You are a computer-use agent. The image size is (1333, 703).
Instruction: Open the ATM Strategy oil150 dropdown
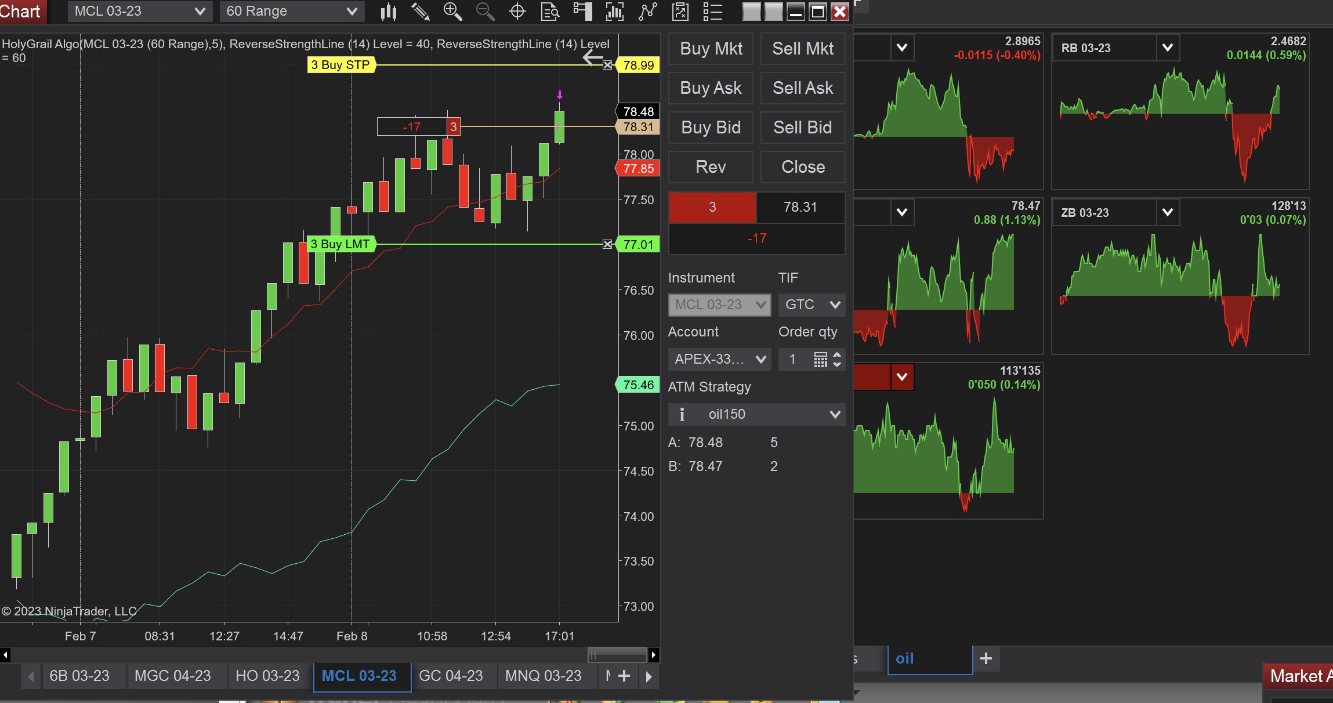pyautogui.click(x=835, y=414)
